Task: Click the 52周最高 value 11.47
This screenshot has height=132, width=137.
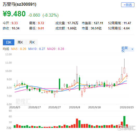Action: coord(127,23)
